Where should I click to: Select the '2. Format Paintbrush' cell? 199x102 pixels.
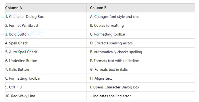click(x=46, y=25)
